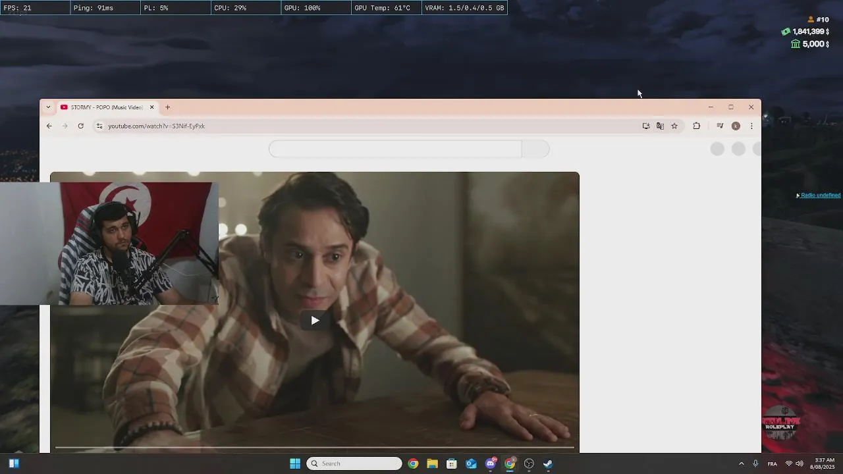
Task: Click the CPU: 29% overlay readout
Action: pos(246,8)
